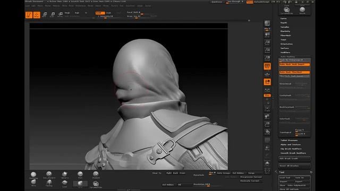Screen dimensions: 340x191
Task: Toggle Persp perspective view on right shelf
Action: [267, 66]
